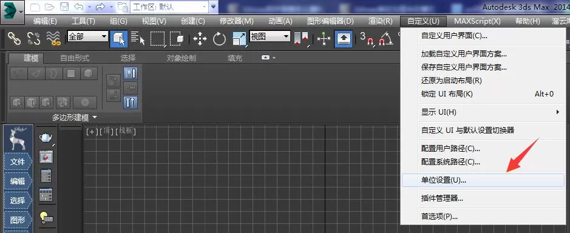The height and width of the screenshot is (233, 570).
Task: Choose 单位设置(U)... menu entry
Action: tap(483, 180)
